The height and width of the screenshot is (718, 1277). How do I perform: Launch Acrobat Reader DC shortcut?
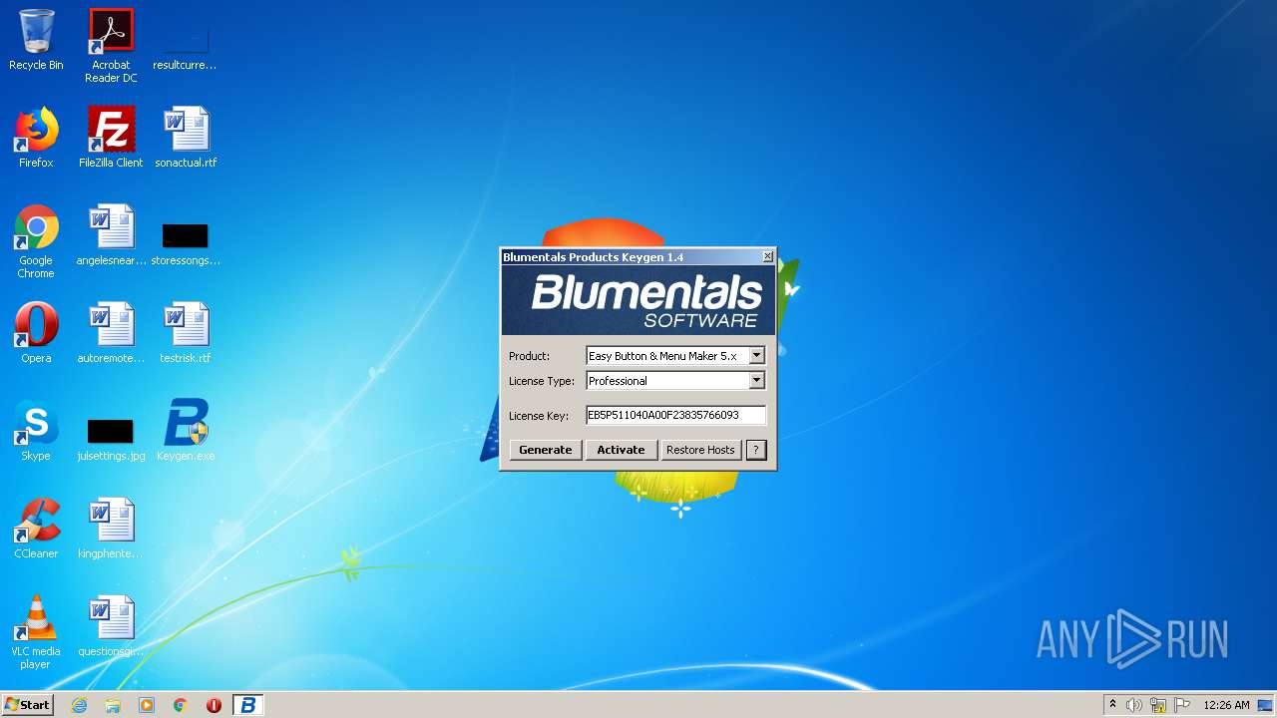click(x=111, y=46)
